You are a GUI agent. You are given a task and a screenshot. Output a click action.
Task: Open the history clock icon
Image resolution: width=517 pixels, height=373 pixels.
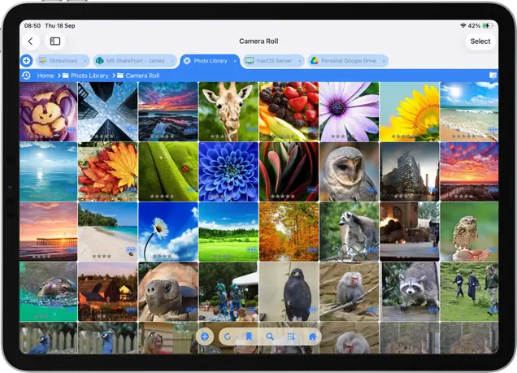[x=27, y=76]
